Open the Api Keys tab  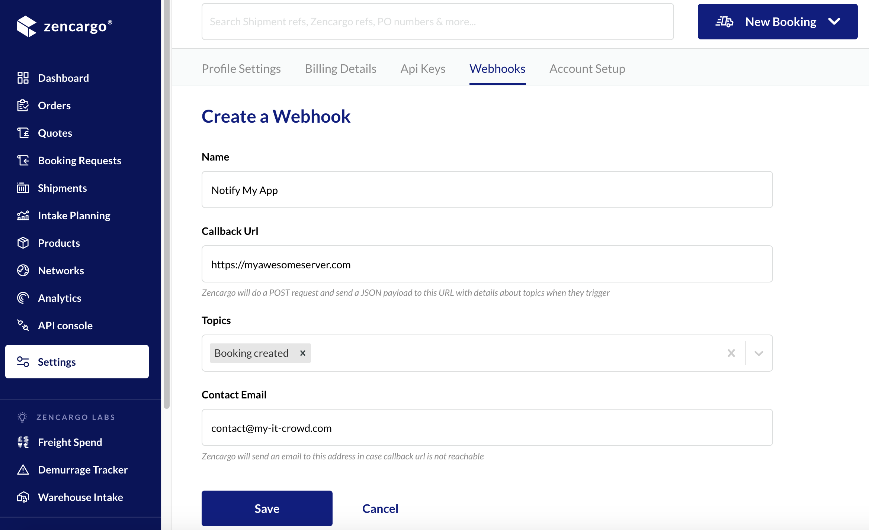[x=423, y=68]
